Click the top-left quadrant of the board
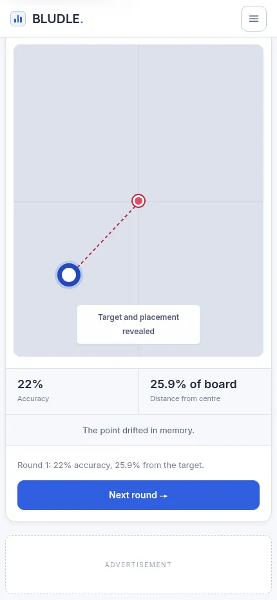 pos(76,122)
